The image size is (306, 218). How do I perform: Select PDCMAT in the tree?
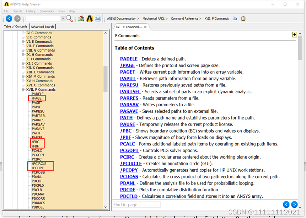click(38, 194)
